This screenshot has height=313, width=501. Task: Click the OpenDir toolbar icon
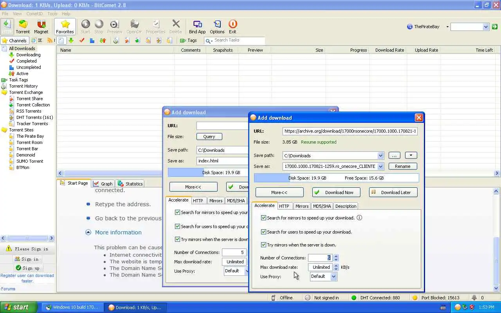tap(134, 27)
